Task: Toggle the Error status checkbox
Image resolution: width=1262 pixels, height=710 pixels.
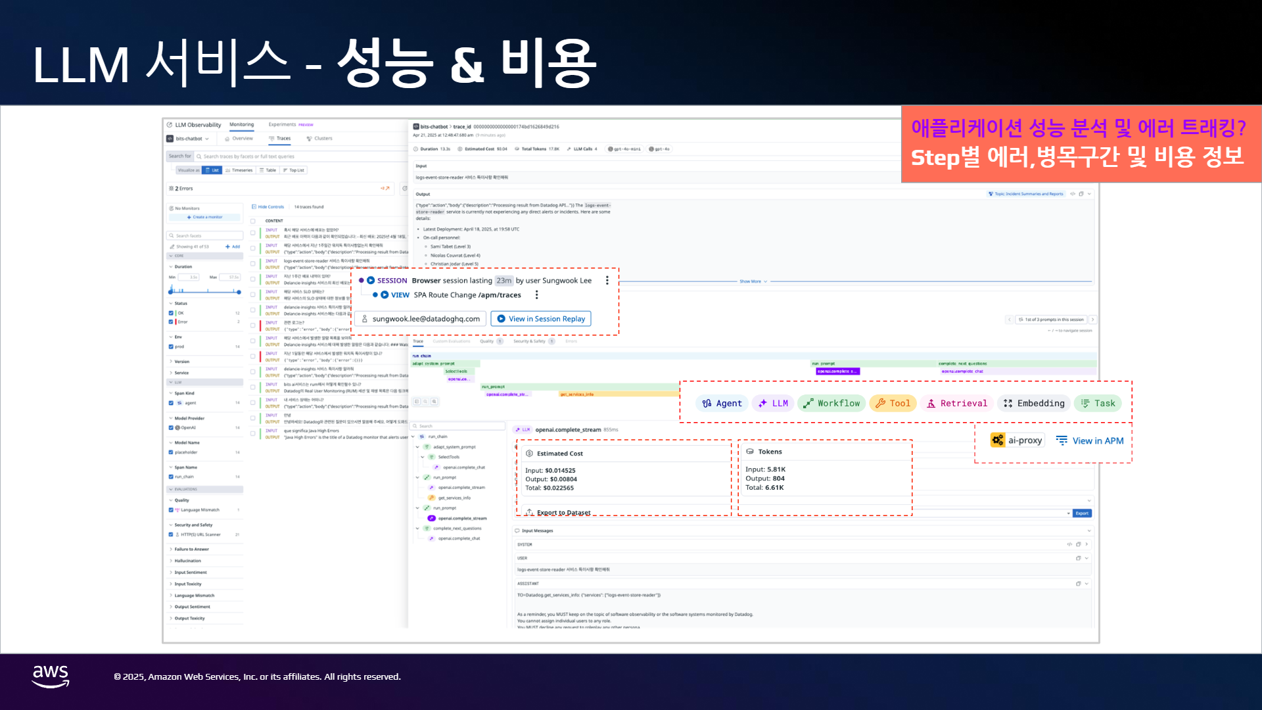Action: 172,322
